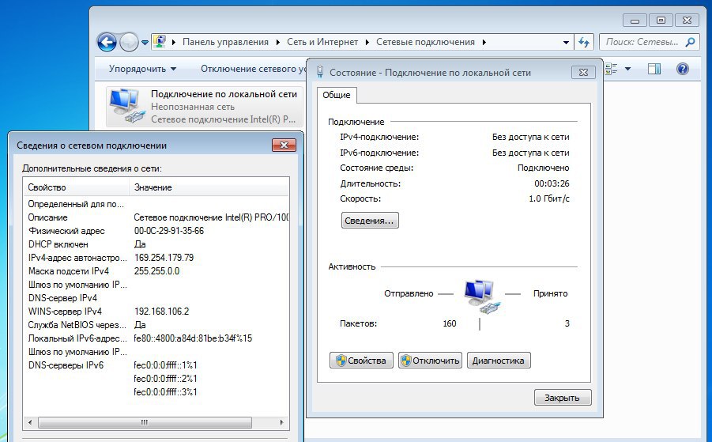Image resolution: width=712 pixels, height=442 pixels.
Task: Click the 'Отключить' button
Action: tap(430, 361)
